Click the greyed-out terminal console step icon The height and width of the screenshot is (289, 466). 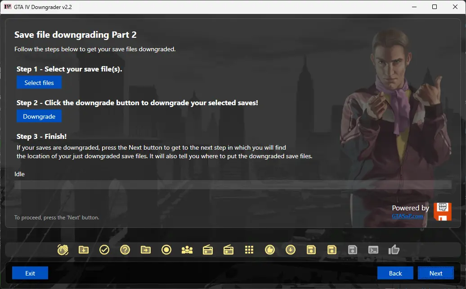click(373, 250)
